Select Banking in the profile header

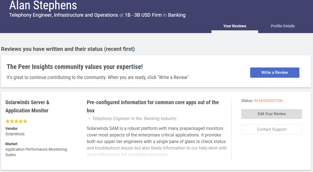click(x=177, y=15)
